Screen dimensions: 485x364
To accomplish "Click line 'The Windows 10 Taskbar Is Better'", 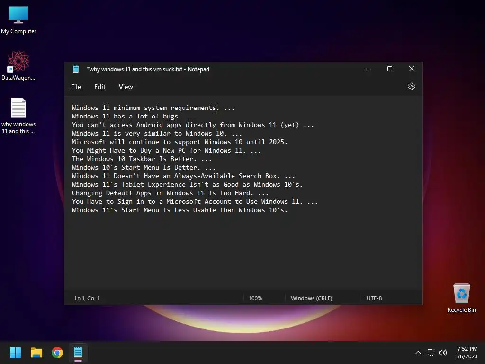I will [x=142, y=159].
